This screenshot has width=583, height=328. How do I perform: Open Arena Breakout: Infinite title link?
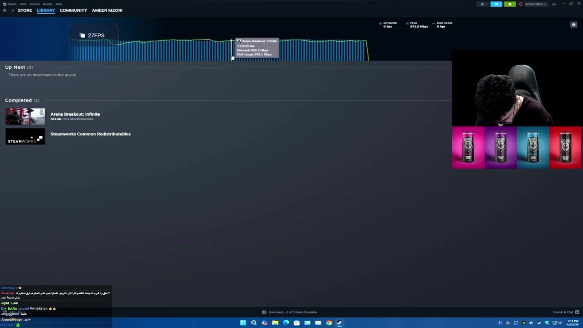(75, 114)
